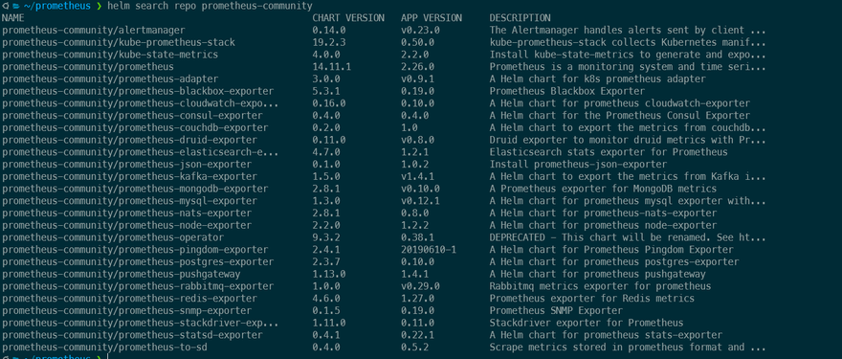The height and width of the screenshot is (359, 842).
Task: Click prometheus-community/kube-state-metrics chart name
Action: (110, 55)
